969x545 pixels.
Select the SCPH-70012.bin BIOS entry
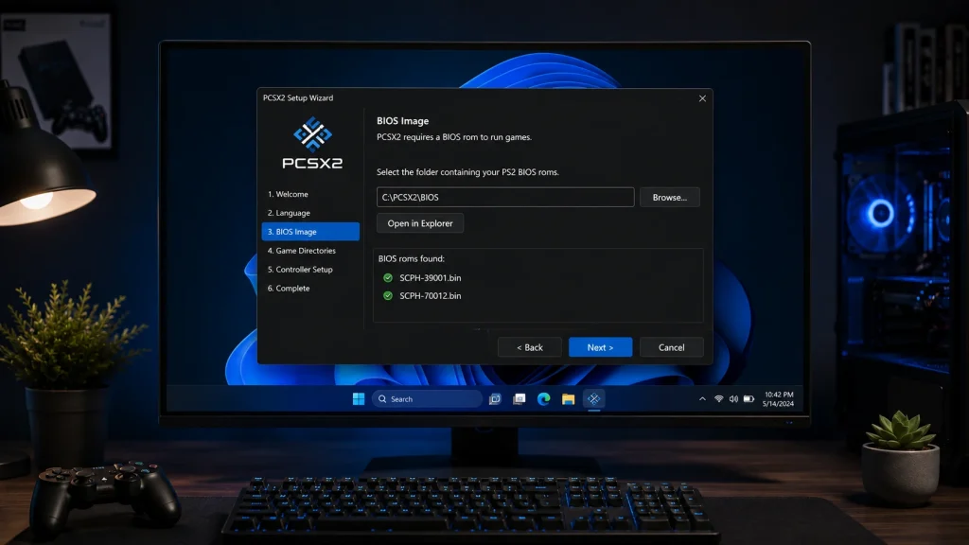(431, 296)
